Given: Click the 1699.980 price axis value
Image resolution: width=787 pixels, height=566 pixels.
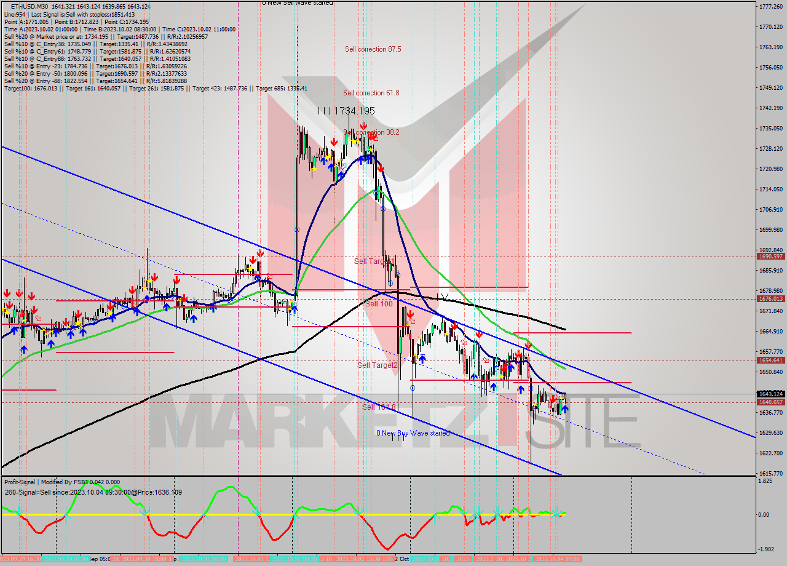Looking at the screenshot, I should [x=770, y=229].
